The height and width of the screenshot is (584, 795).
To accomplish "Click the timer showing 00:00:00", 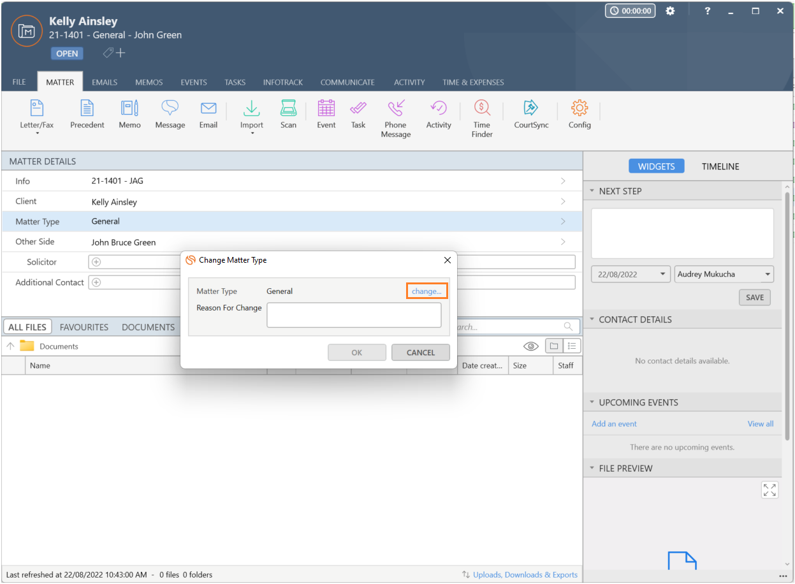I will point(630,11).
